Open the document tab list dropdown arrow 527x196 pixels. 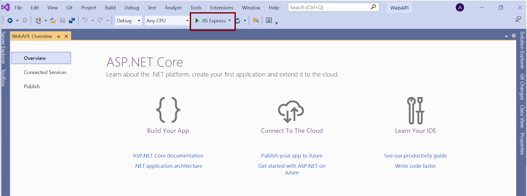point(507,37)
